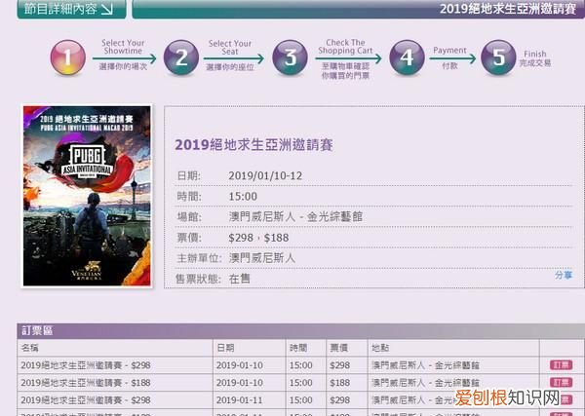Click step 2 Select Your Seat circle
This screenshot has height=416, width=585.
point(181,57)
